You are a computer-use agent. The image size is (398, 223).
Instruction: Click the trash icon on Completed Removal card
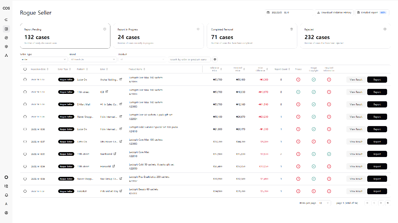[291, 29]
